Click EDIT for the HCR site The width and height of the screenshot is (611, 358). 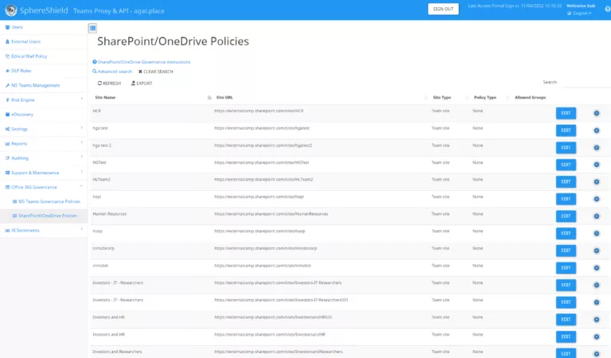[x=566, y=113]
